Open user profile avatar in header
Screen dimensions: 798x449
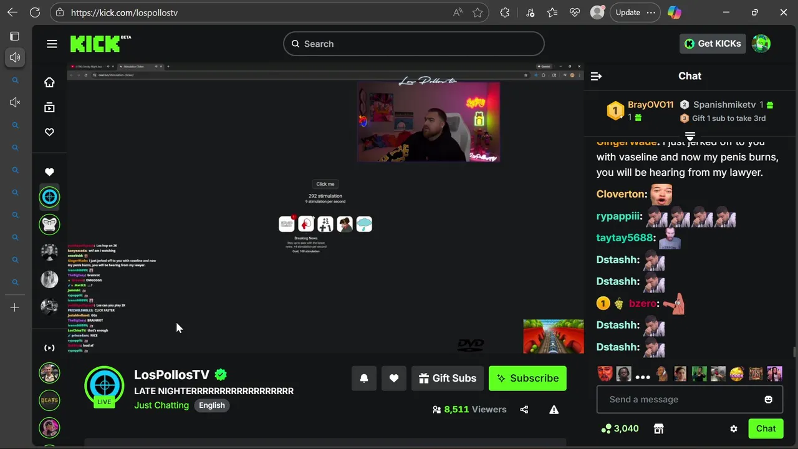click(x=761, y=44)
